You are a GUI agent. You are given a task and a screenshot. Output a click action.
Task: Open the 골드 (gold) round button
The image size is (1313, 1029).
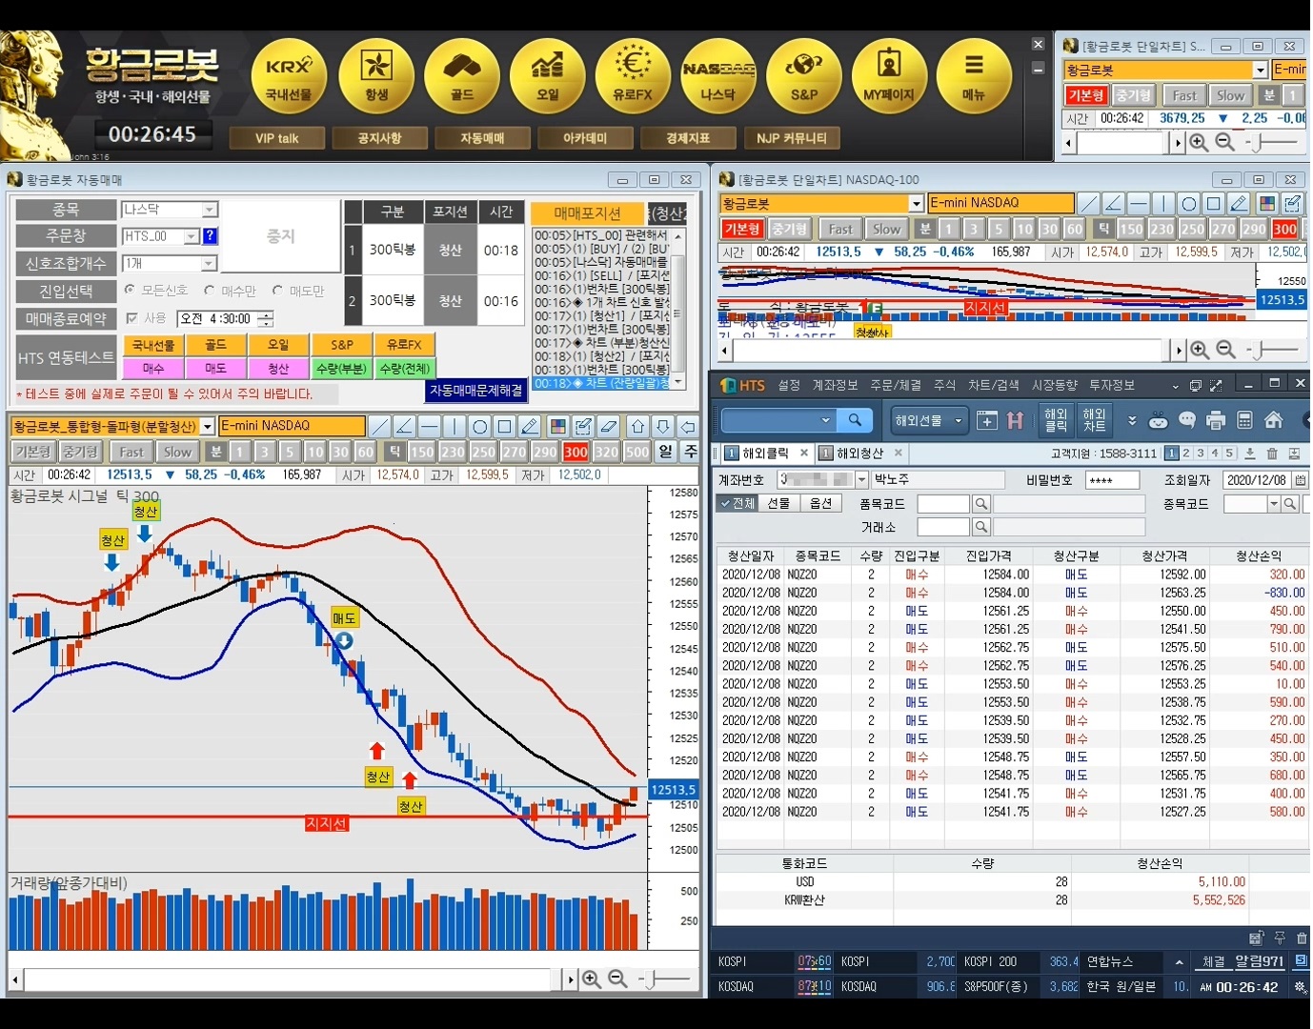(x=462, y=76)
